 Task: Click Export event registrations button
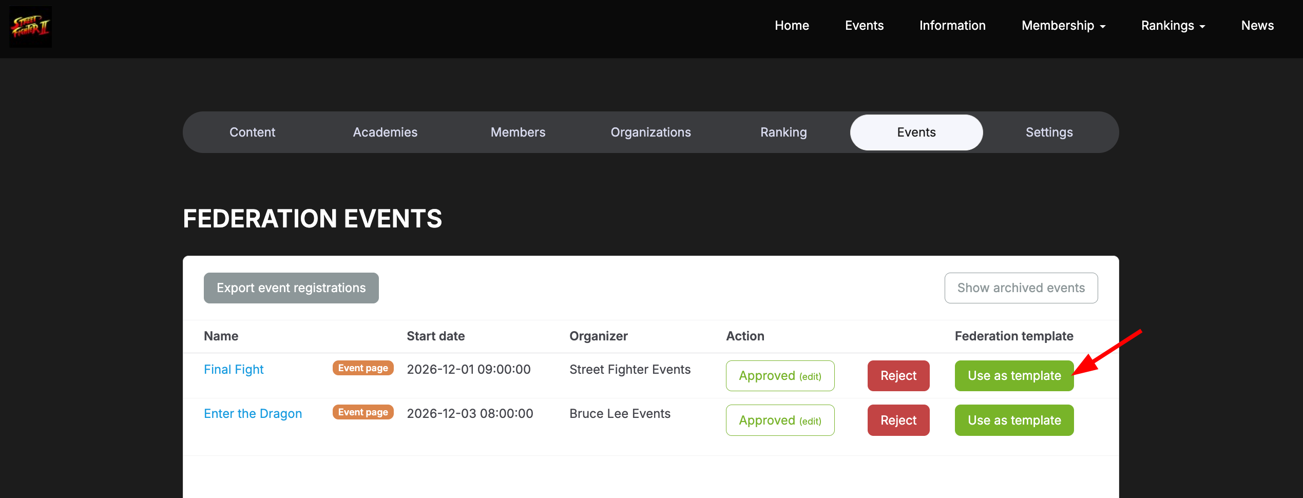291,288
